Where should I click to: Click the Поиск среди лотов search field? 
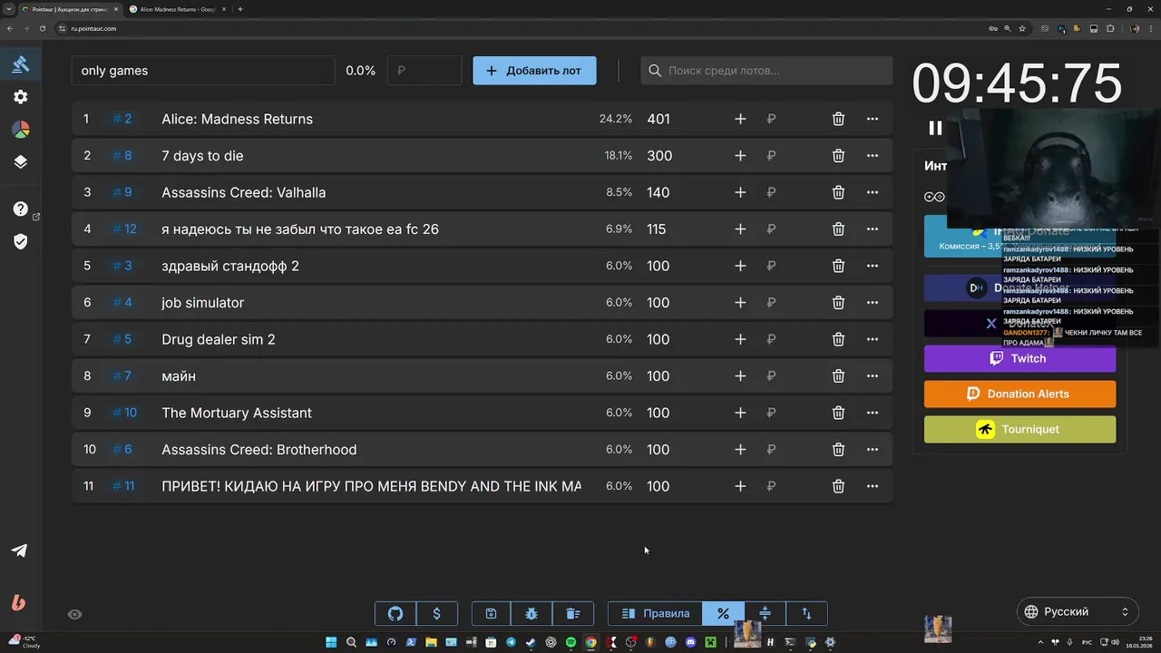click(x=766, y=71)
